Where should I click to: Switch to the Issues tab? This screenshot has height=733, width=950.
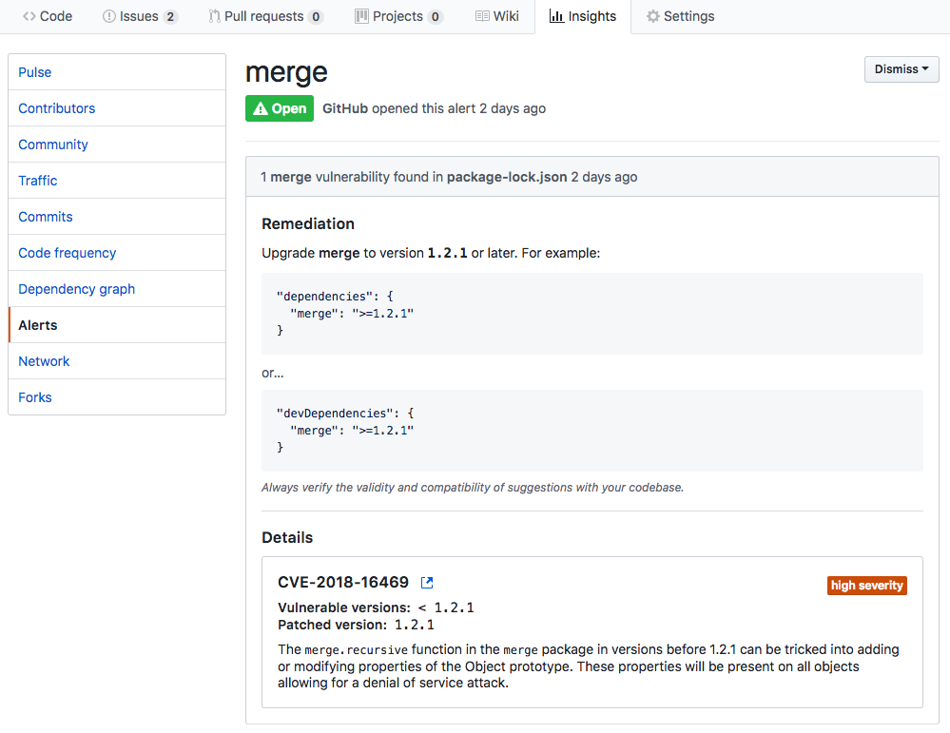coord(140,16)
